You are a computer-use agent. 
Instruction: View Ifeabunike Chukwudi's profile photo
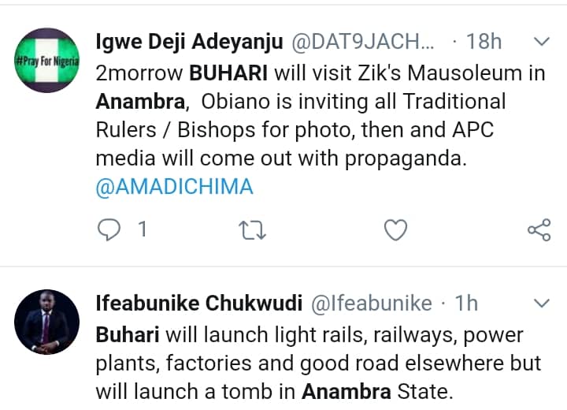[x=44, y=321]
